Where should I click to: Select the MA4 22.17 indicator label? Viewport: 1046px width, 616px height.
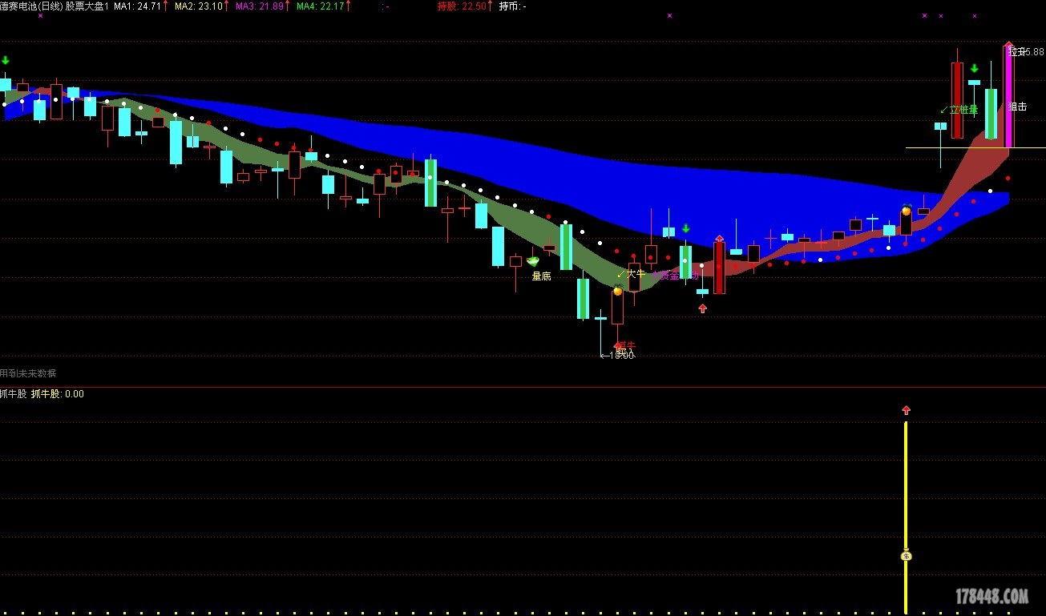tap(321, 6)
